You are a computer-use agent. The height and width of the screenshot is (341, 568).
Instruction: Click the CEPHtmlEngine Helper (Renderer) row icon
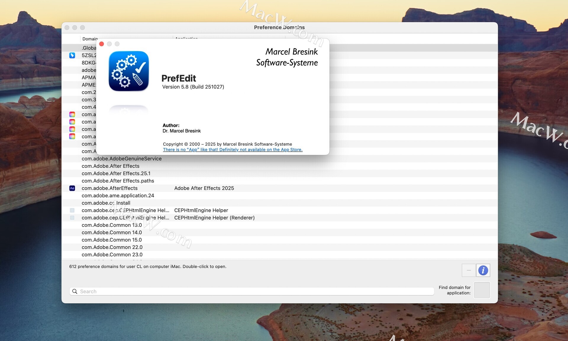pyautogui.click(x=72, y=218)
